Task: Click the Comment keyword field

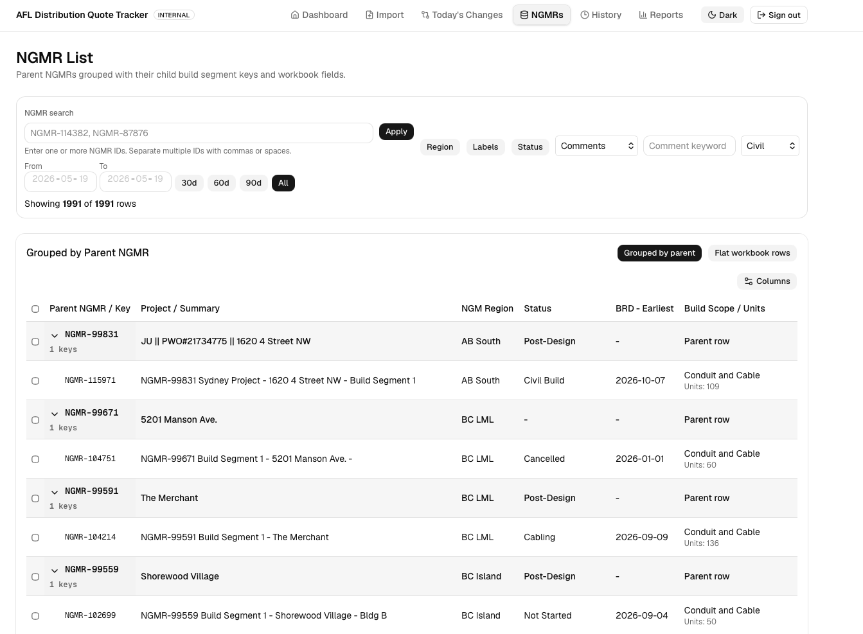Action: pos(689,146)
